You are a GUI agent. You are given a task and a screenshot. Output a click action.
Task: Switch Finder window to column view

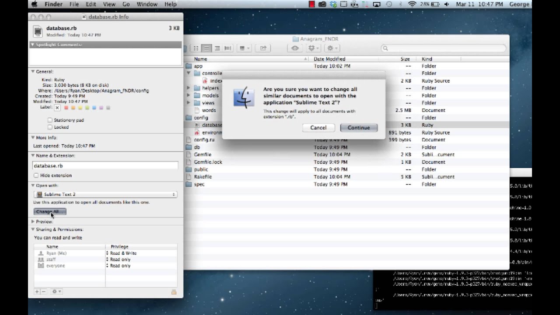pyautogui.click(x=217, y=48)
